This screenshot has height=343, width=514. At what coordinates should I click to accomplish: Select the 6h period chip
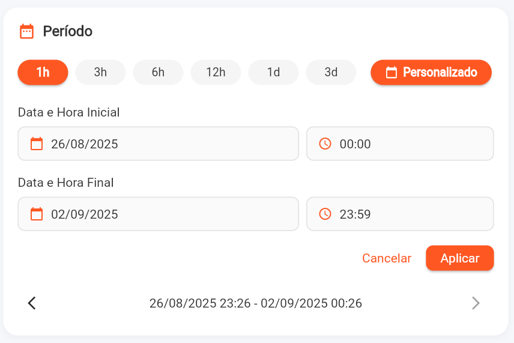tap(158, 73)
